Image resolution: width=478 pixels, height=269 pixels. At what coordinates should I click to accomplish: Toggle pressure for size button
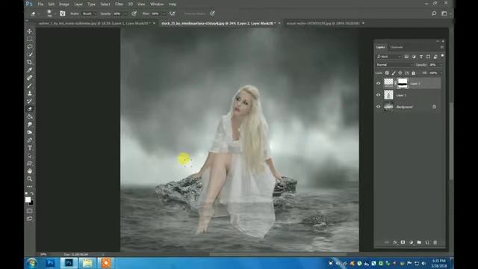[x=212, y=13]
